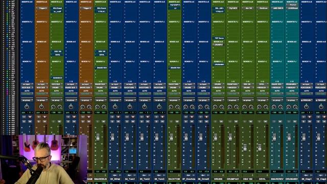Open the output window icon on DBX 160

pyautogui.click(x=252, y=175)
